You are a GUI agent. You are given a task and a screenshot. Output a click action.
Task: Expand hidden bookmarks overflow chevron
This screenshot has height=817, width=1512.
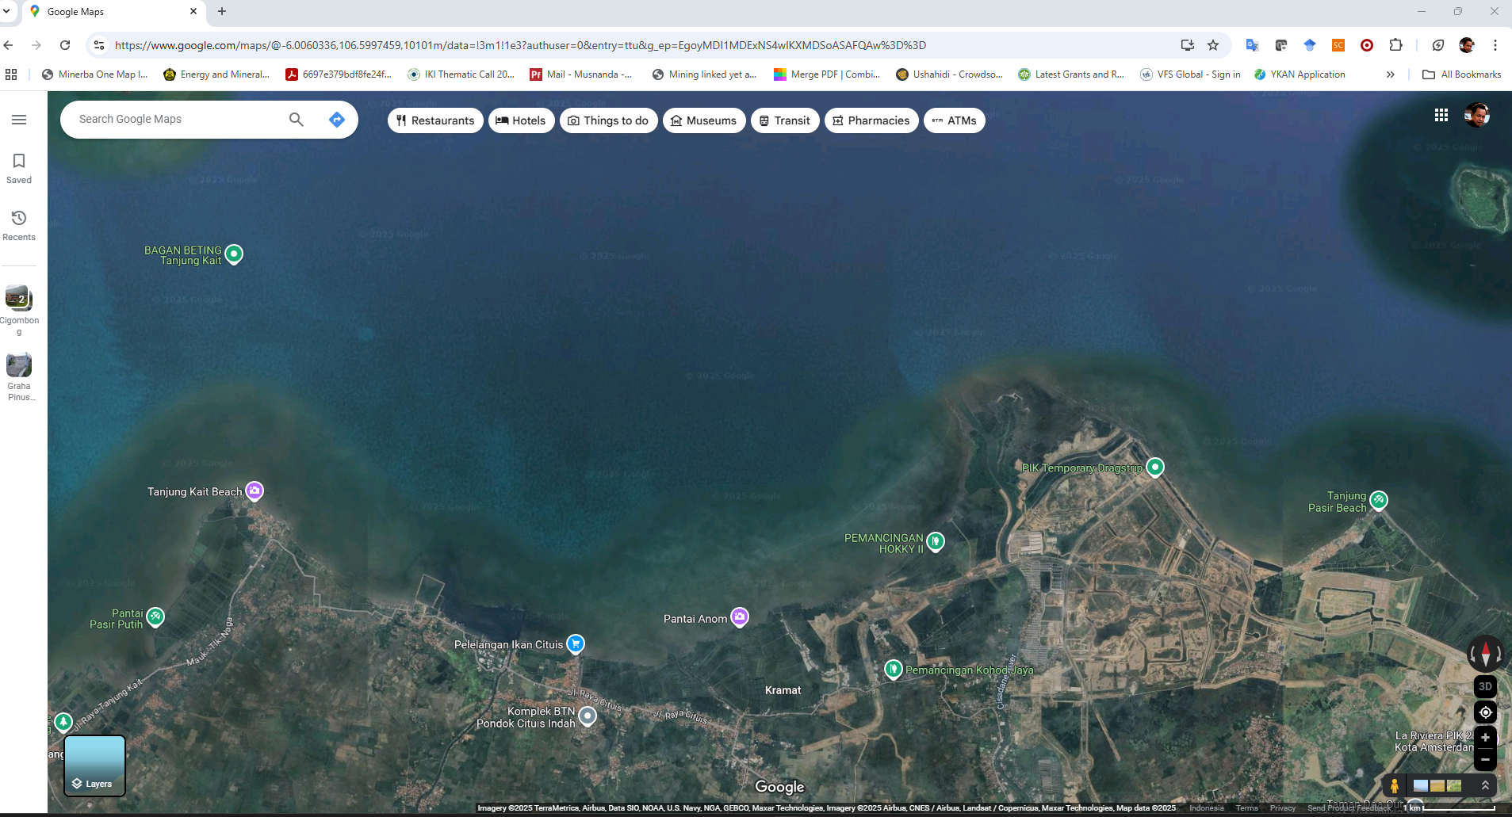point(1390,74)
